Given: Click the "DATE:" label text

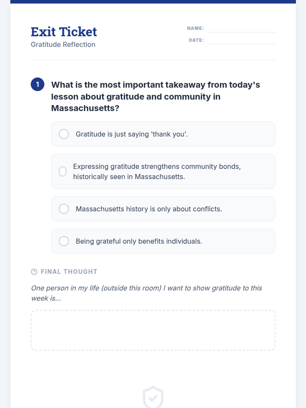Looking at the screenshot, I should point(196,40).
